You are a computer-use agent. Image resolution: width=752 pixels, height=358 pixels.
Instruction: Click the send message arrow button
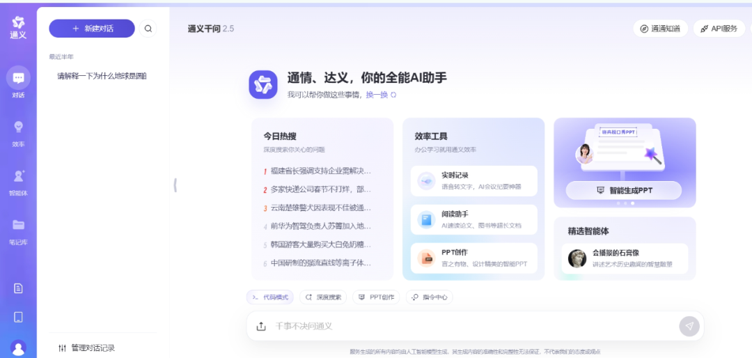coord(689,327)
